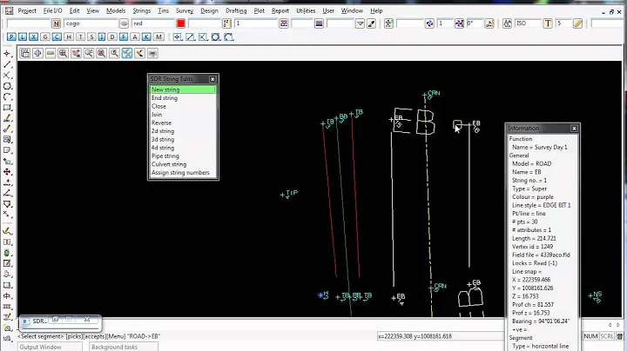Switch to the Background tasks tab
The image size is (627, 351).
(124, 347)
